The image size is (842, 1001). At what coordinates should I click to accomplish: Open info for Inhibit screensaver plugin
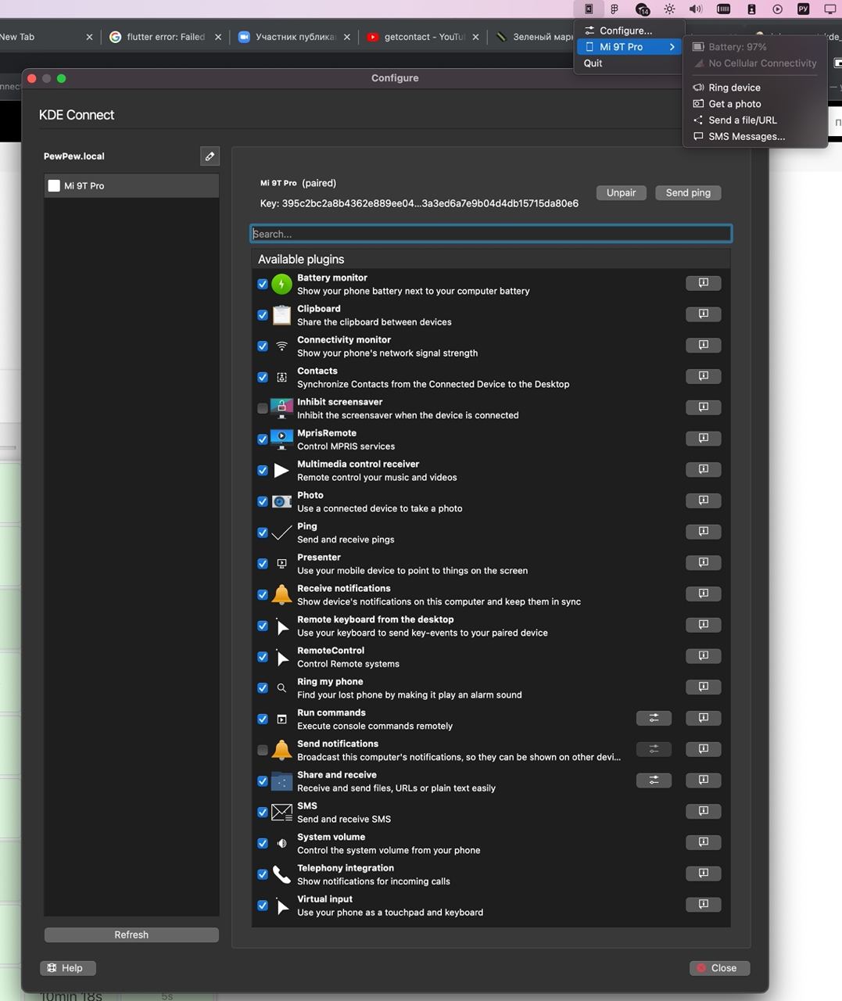[703, 407]
